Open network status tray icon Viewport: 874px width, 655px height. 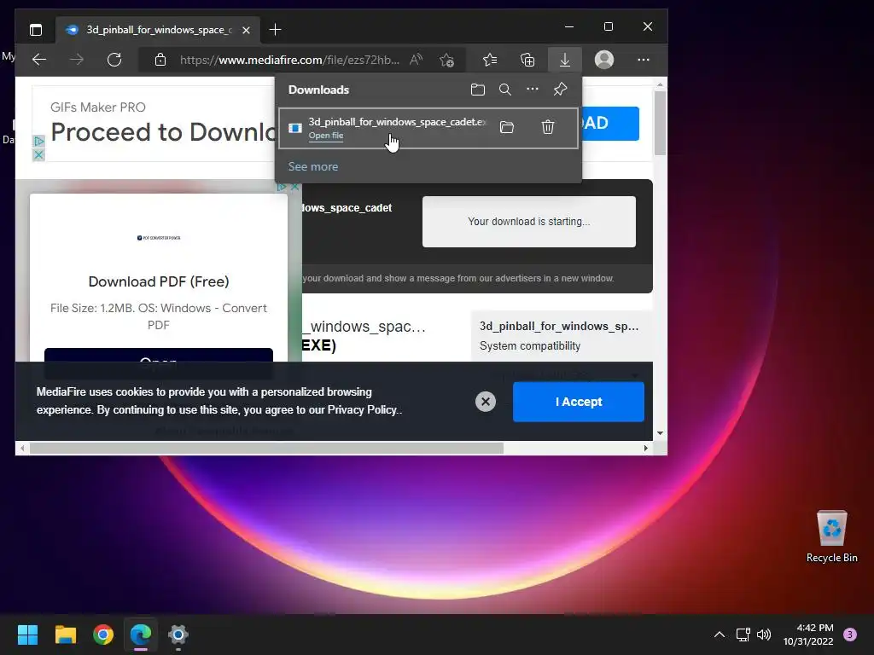click(743, 635)
